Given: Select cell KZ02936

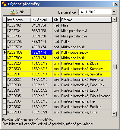Looking at the screenshot, I should pyautogui.click(x=19, y=101).
